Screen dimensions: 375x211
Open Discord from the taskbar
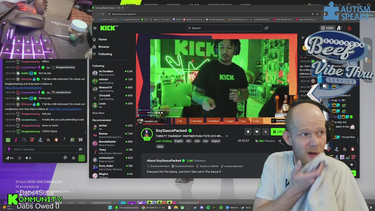(202, 207)
